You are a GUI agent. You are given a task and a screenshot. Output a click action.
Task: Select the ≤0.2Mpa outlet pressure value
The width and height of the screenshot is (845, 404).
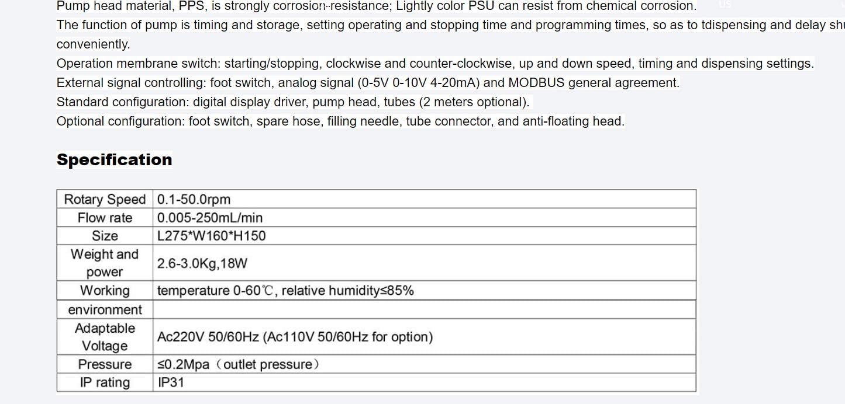click(x=239, y=364)
